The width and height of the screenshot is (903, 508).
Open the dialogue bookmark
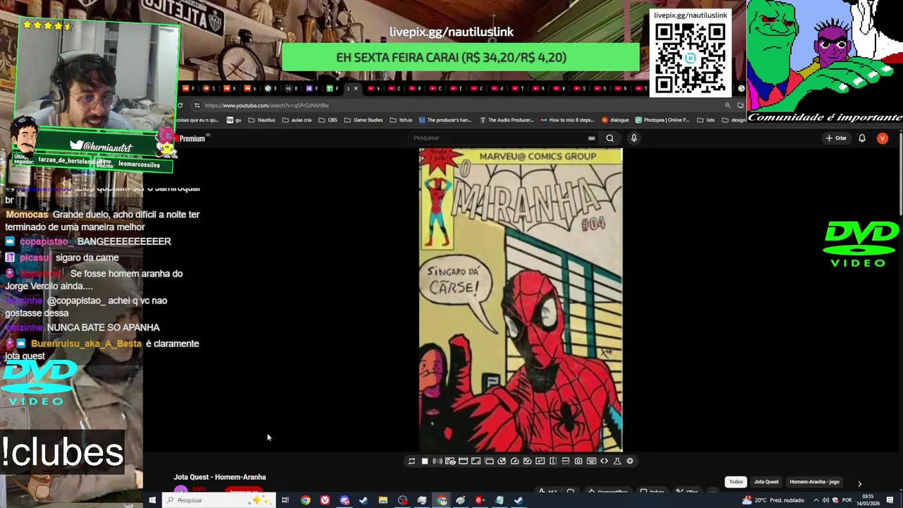614,120
